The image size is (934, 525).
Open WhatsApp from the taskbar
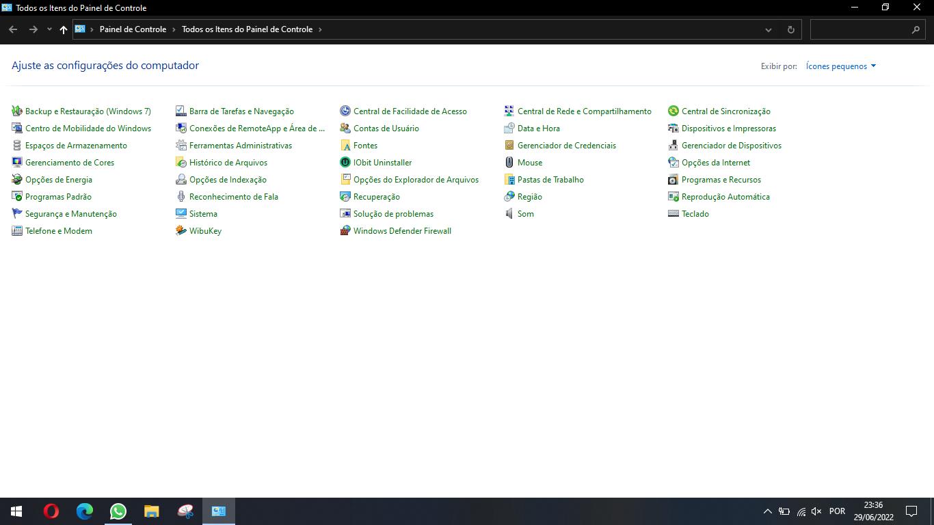tap(118, 511)
